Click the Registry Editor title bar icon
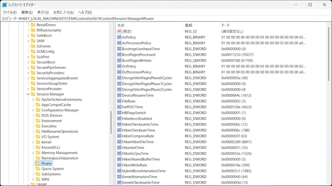This screenshot has height=186, width=332. [4, 4]
